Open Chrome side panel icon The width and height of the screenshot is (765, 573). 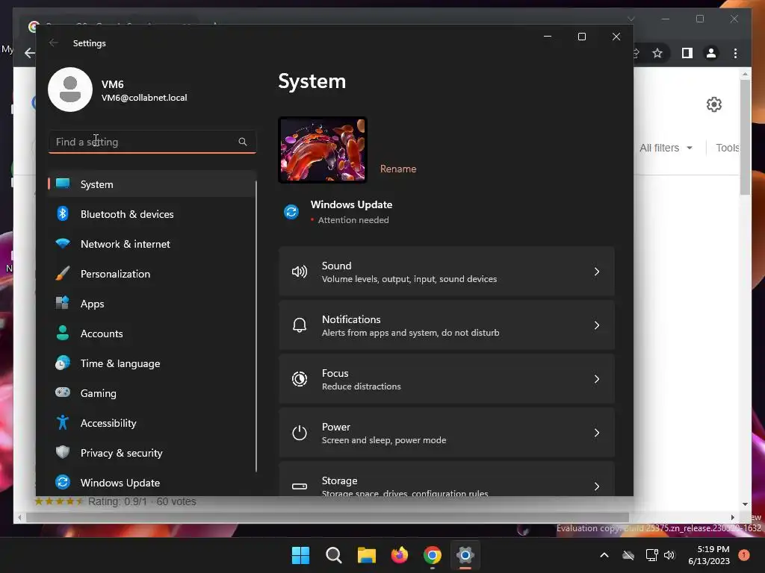point(687,53)
